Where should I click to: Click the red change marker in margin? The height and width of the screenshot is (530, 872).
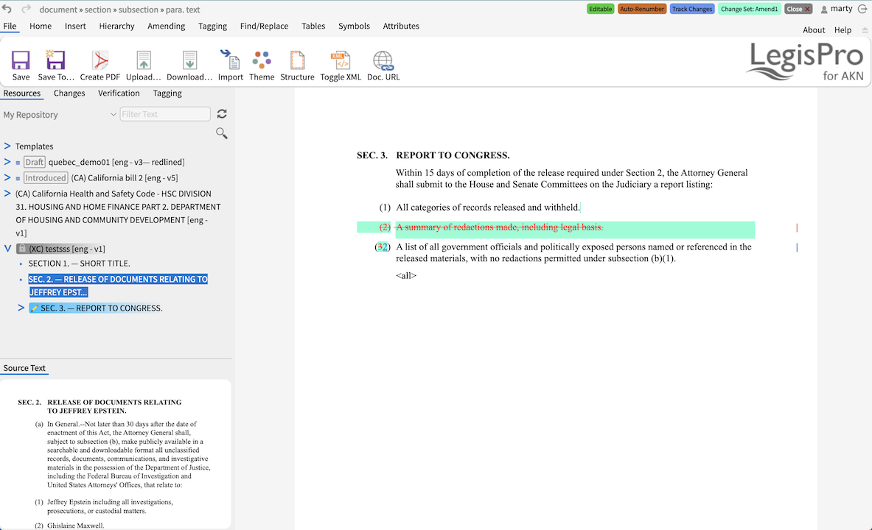(797, 227)
